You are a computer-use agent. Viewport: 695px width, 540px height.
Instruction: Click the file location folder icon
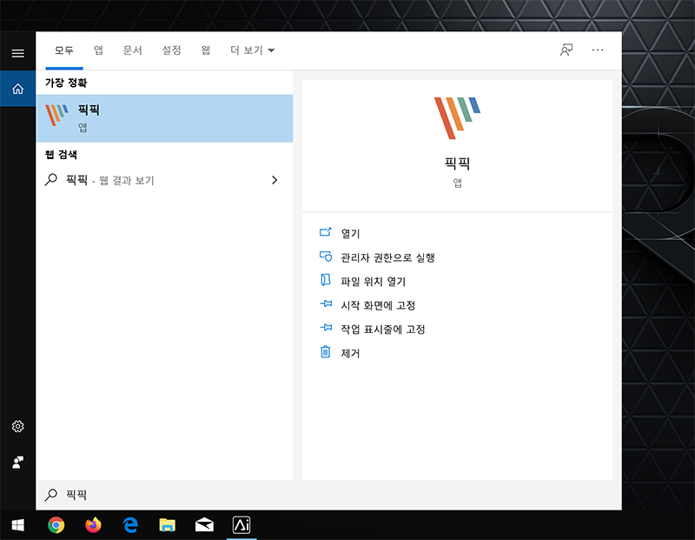click(x=325, y=279)
